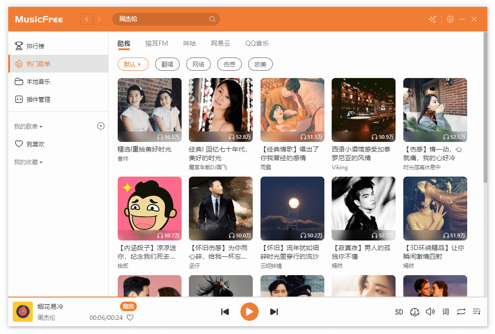Toggle the heart favorite for 烟花易冷
This screenshot has height=334, width=495.
point(130,318)
